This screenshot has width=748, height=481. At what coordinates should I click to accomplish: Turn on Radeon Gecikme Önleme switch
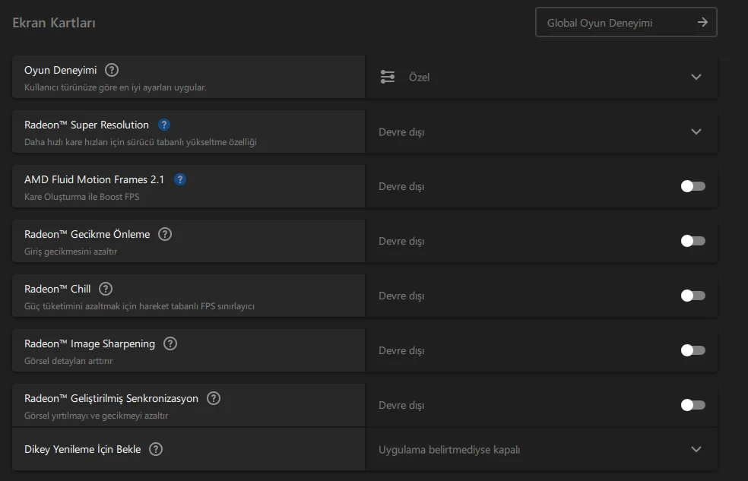pos(693,241)
